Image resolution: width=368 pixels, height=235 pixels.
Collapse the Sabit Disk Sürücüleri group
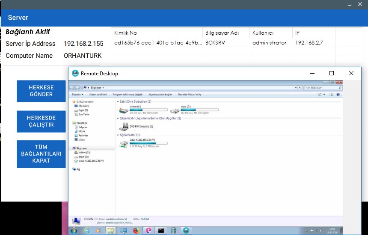[118, 102]
